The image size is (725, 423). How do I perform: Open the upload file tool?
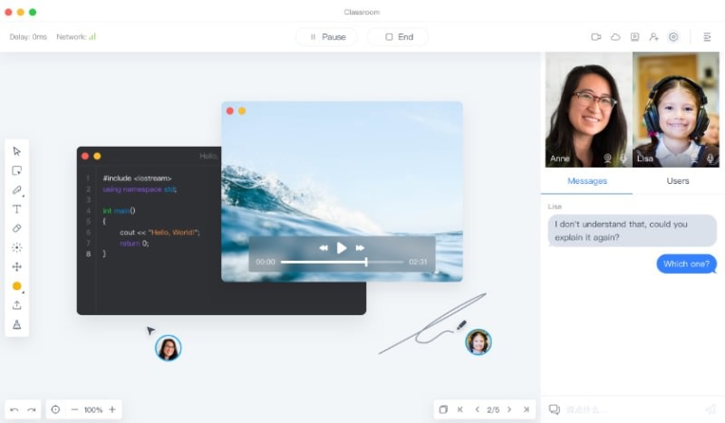click(16, 305)
